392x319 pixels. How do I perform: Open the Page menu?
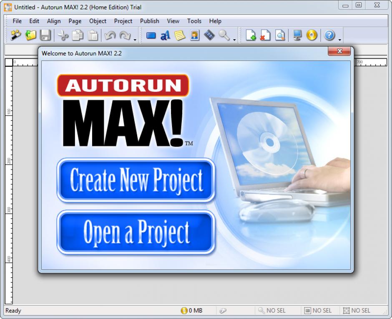[x=75, y=21]
